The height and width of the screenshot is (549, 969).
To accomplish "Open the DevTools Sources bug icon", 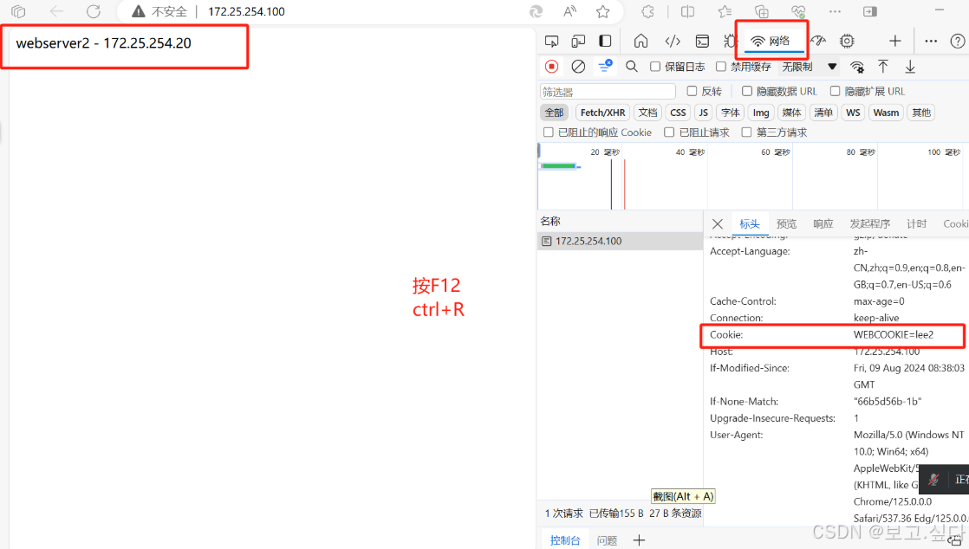I will click(730, 41).
